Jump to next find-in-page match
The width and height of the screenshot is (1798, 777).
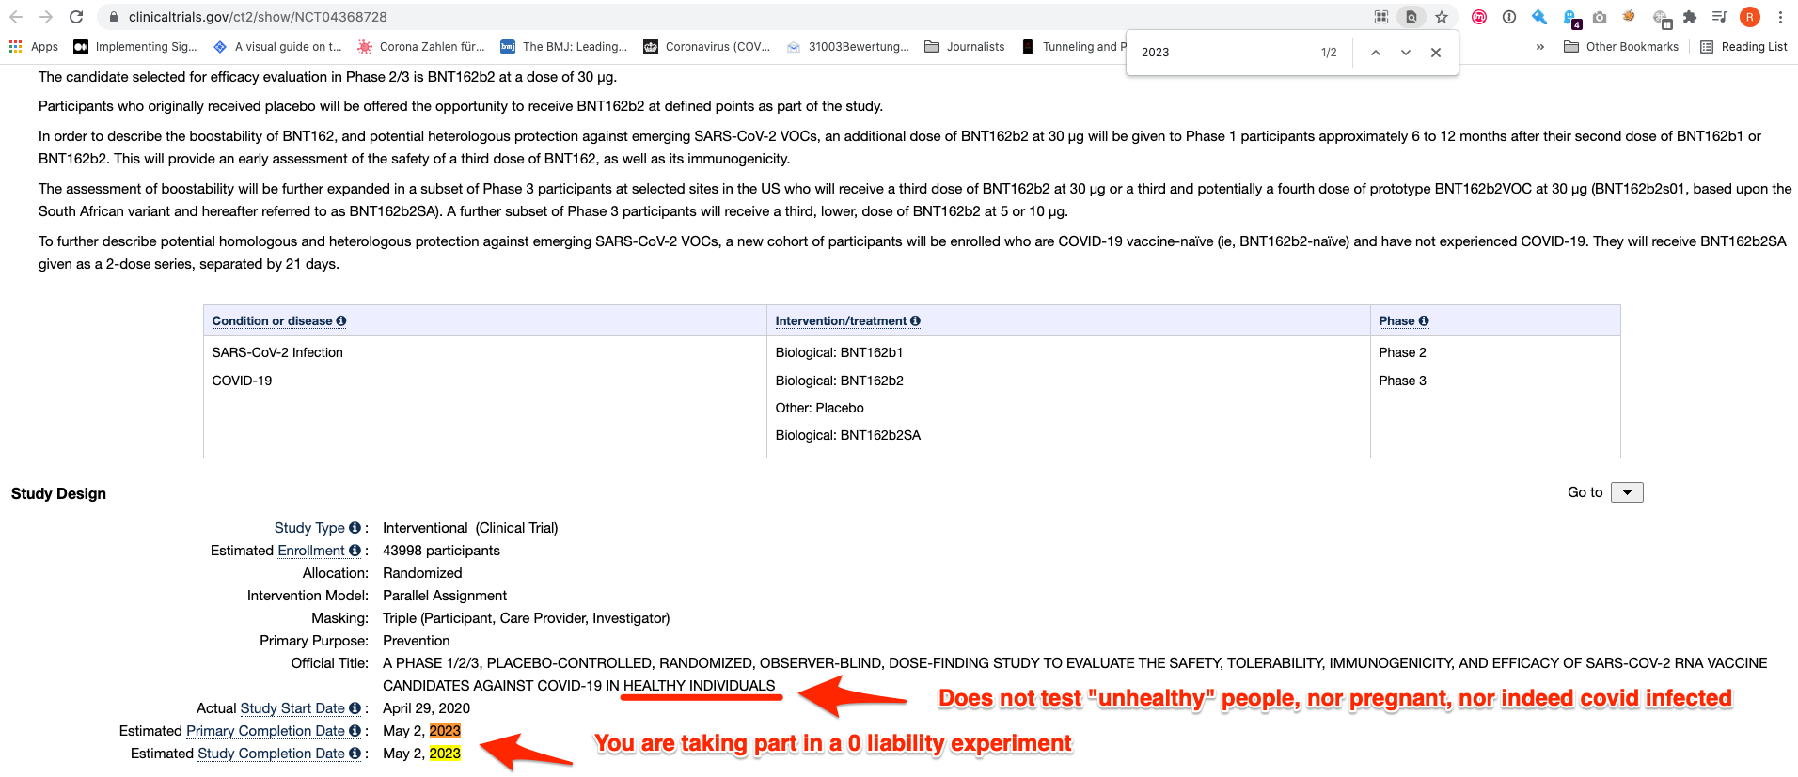pos(1406,53)
